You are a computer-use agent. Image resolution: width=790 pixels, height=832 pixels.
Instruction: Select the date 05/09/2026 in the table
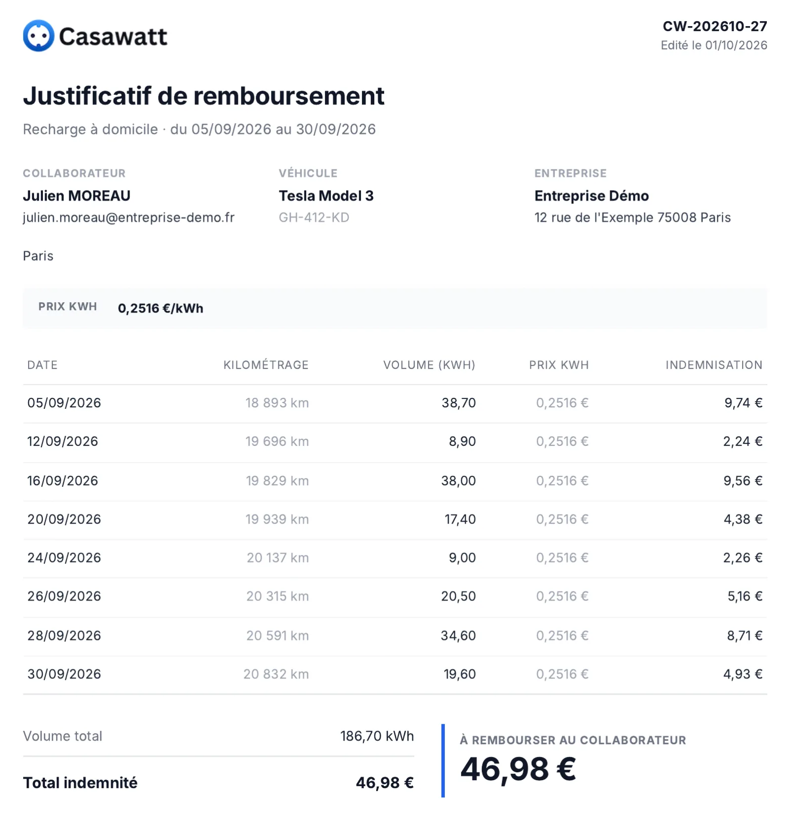click(64, 403)
